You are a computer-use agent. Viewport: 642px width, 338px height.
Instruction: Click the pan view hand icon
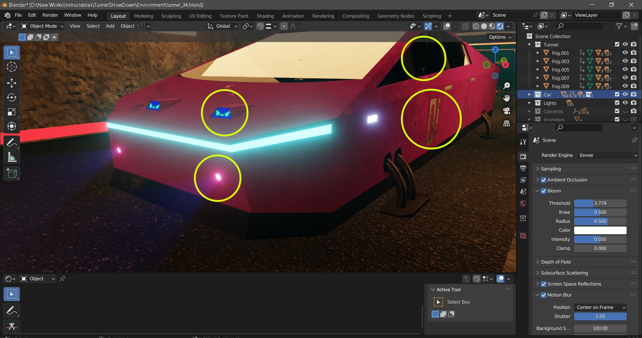coord(507,98)
